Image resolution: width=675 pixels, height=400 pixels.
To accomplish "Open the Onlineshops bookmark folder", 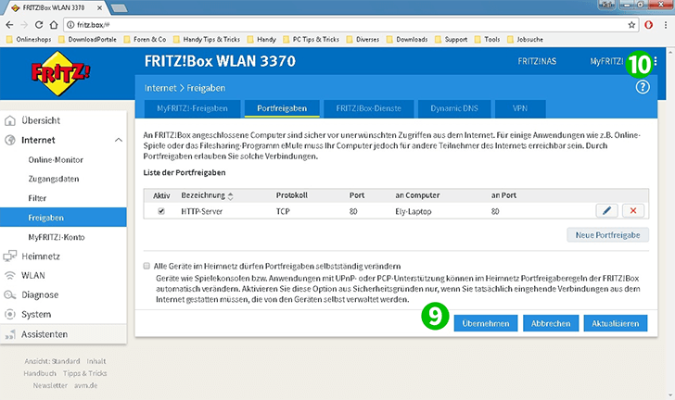I will coord(29,40).
